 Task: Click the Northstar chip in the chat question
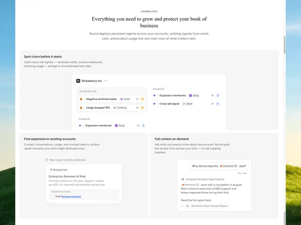click(228, 166)
